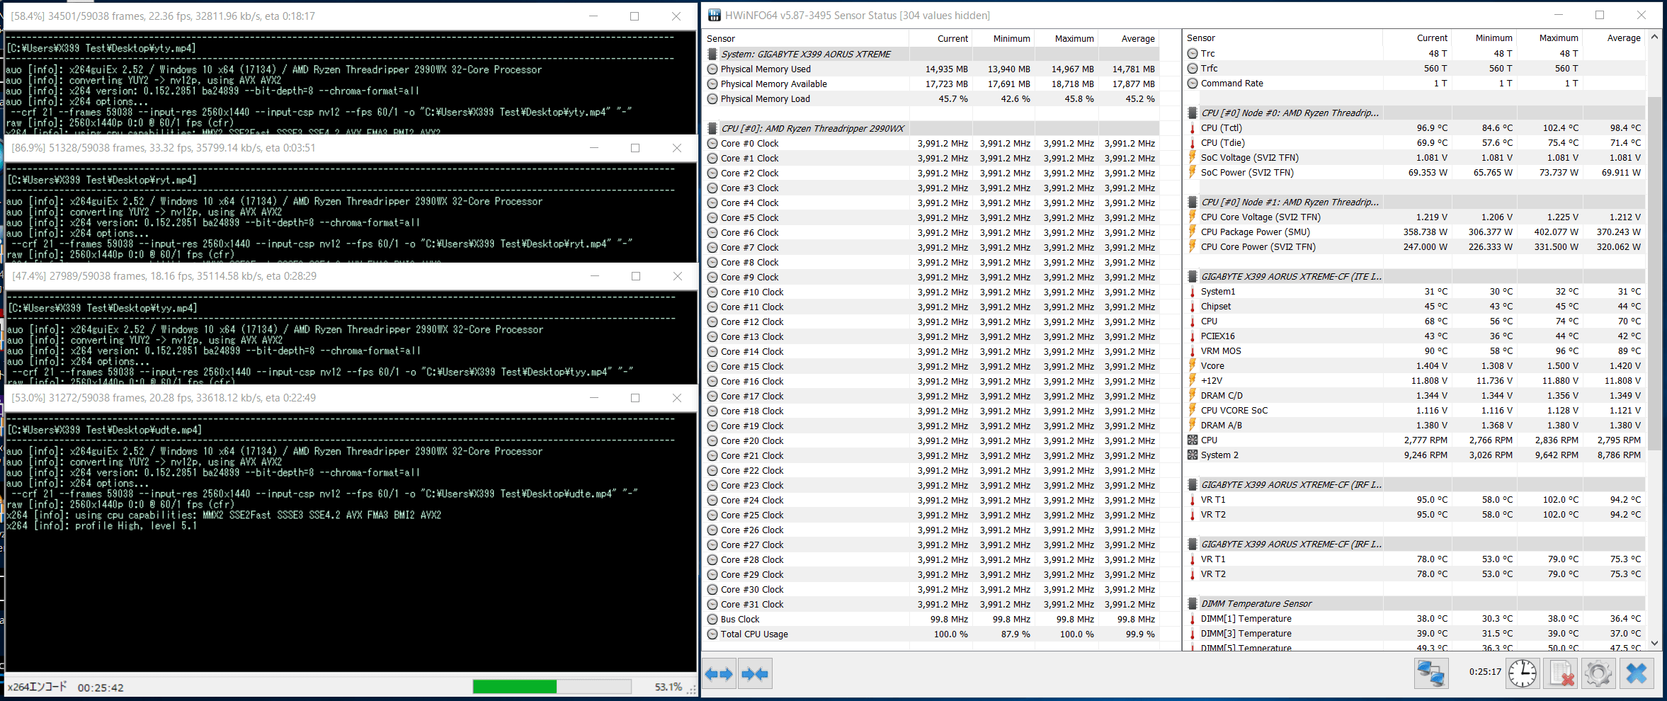The height and width of the screenshot is (701, 1667).
Task: Click the HWiNFO scrollbar up arrow
Action: coord(1654,37)
